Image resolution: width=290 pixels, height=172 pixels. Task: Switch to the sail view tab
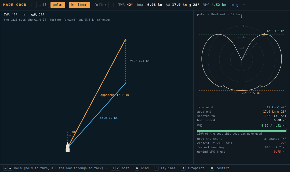[x=42, y=5]
